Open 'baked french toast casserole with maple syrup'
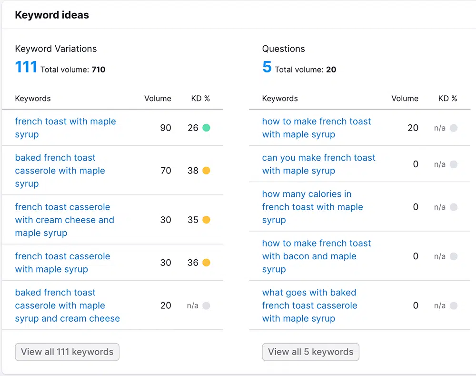Viewport: 476px width, 376px height. [60, 171]
